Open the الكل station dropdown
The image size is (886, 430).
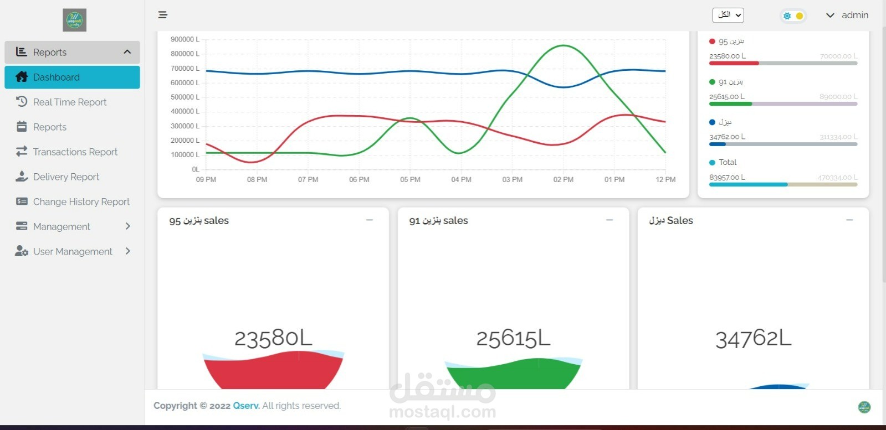[728, 15]
